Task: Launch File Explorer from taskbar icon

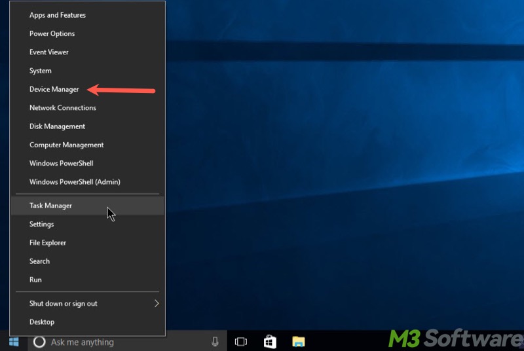Action: pos(299,342)
